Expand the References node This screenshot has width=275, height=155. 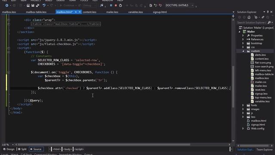243,39
